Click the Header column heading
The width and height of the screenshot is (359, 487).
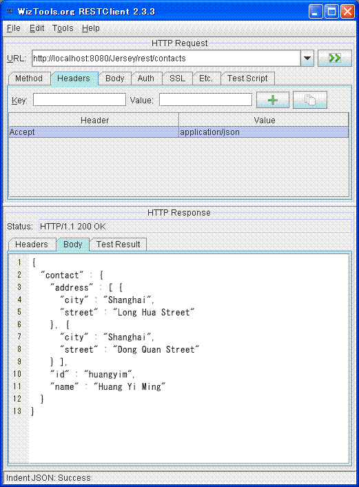pos(94,120)
